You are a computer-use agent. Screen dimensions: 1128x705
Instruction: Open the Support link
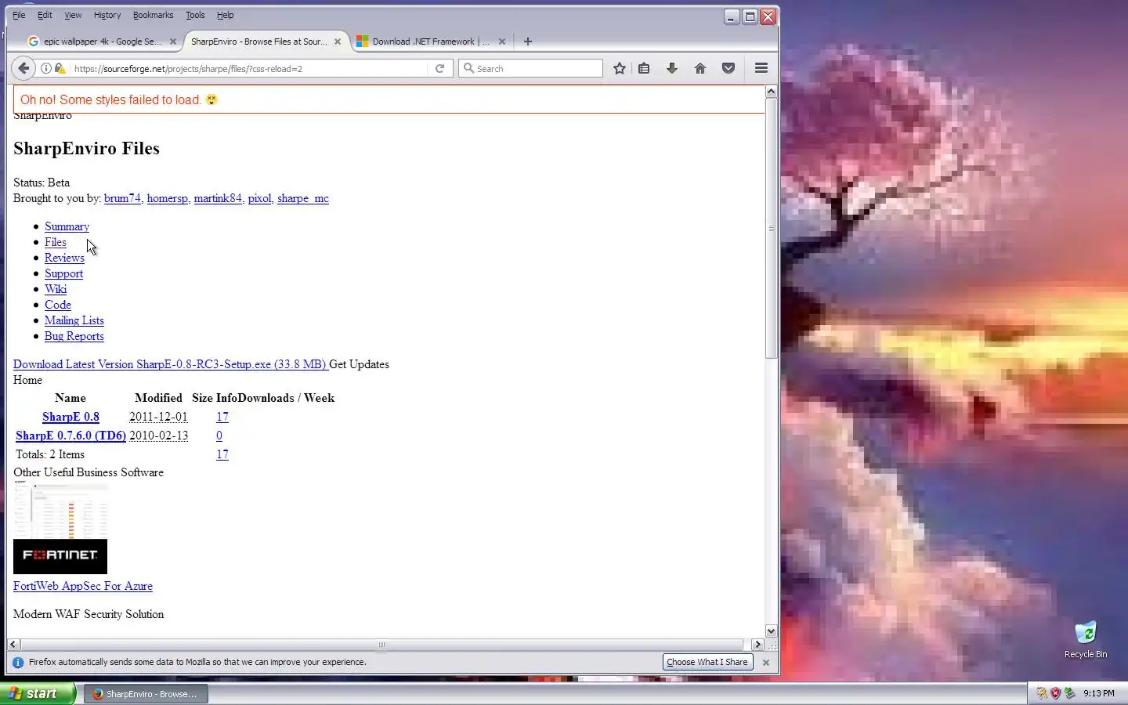click(x=63, y=273)
